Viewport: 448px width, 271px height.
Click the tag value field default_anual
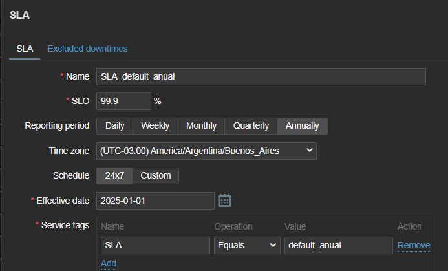338,245
